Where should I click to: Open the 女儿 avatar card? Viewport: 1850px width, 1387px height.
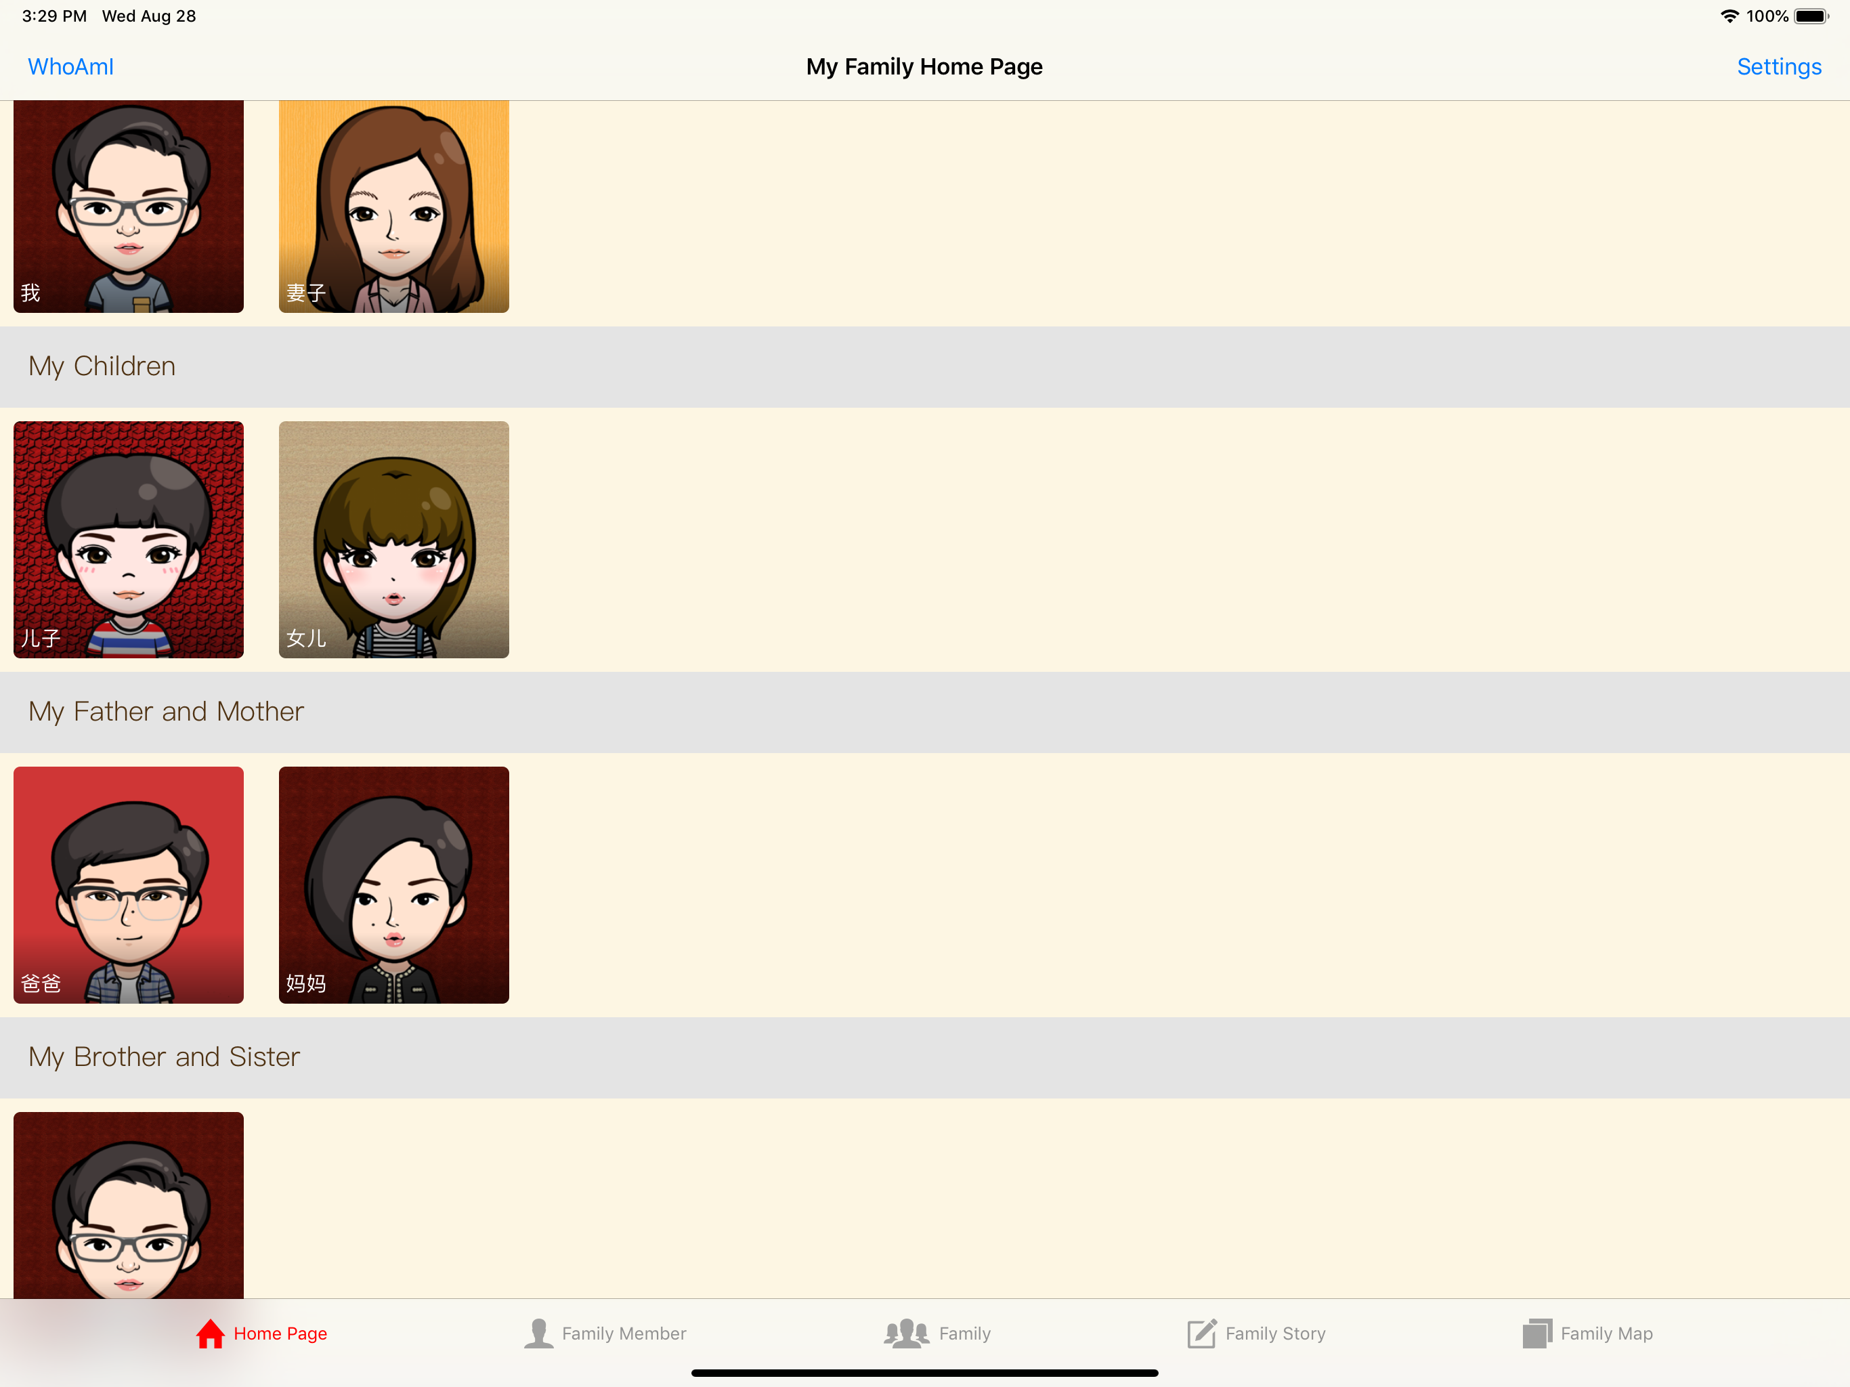click(x=394, y=540)
